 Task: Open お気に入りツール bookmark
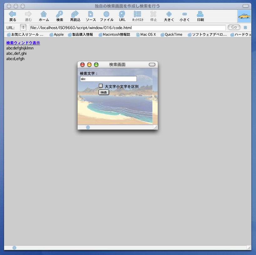[x=25, y=34]
